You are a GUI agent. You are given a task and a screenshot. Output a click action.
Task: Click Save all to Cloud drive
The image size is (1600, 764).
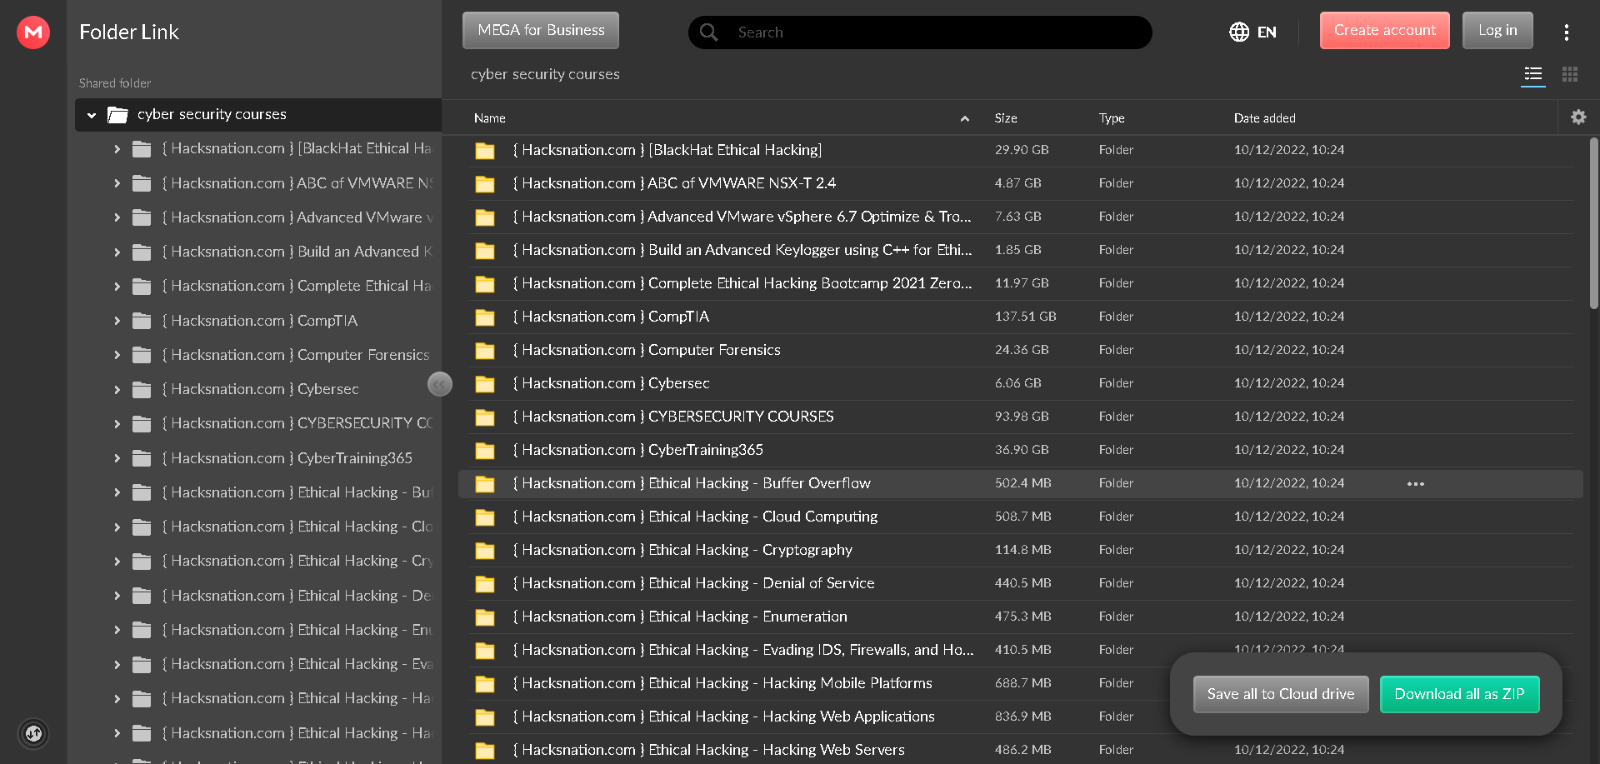[1281, 694]
